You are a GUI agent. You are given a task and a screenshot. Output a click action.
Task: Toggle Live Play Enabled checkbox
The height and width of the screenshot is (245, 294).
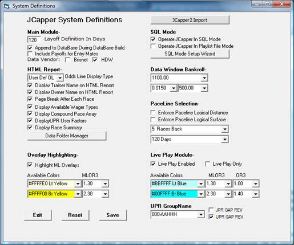[153, 164]
